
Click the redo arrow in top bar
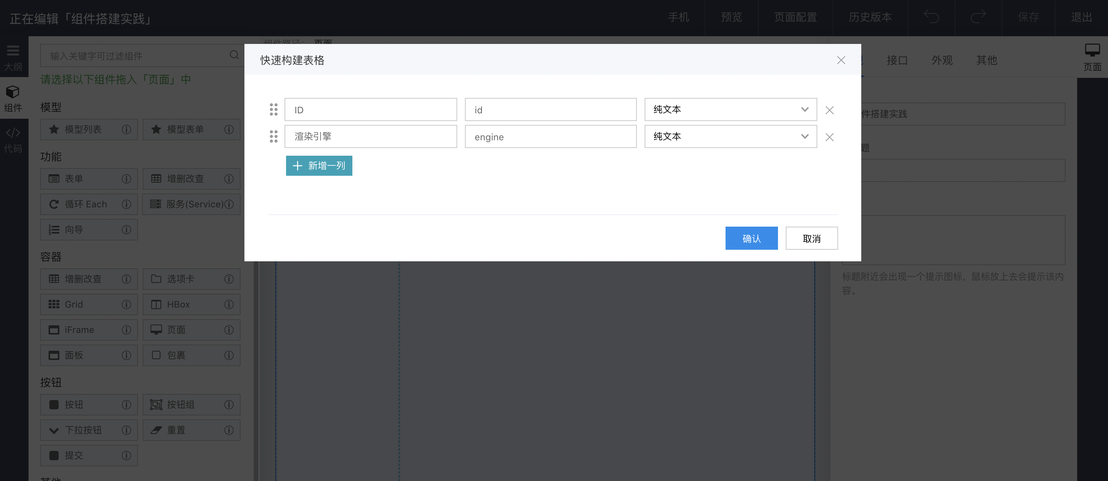click(x=978, y=17)
